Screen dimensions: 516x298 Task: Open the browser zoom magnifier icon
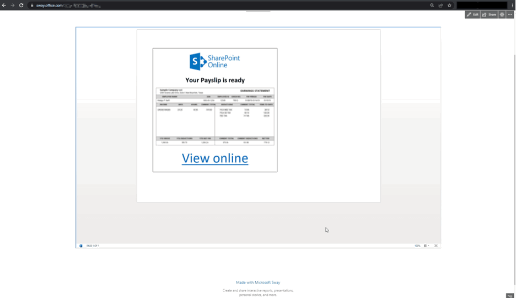[432, 6]
